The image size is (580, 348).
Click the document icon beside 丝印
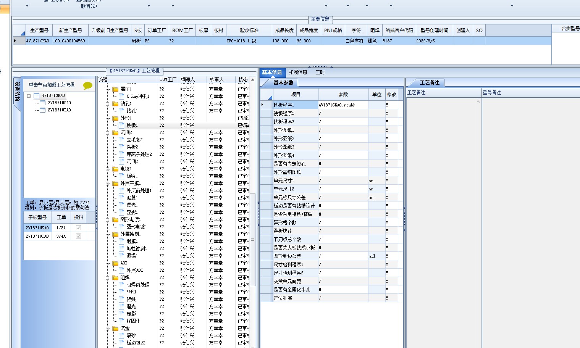(x=121, y=292)
